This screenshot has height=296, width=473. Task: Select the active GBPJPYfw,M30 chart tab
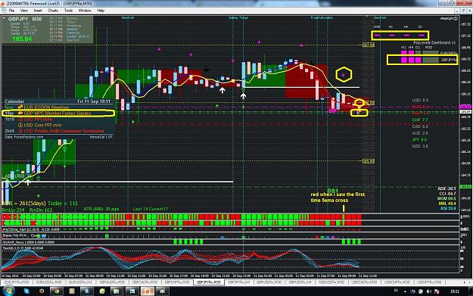[208, 282]
